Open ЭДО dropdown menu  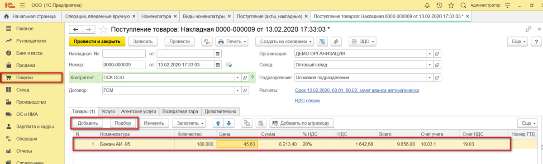[362, 41]
